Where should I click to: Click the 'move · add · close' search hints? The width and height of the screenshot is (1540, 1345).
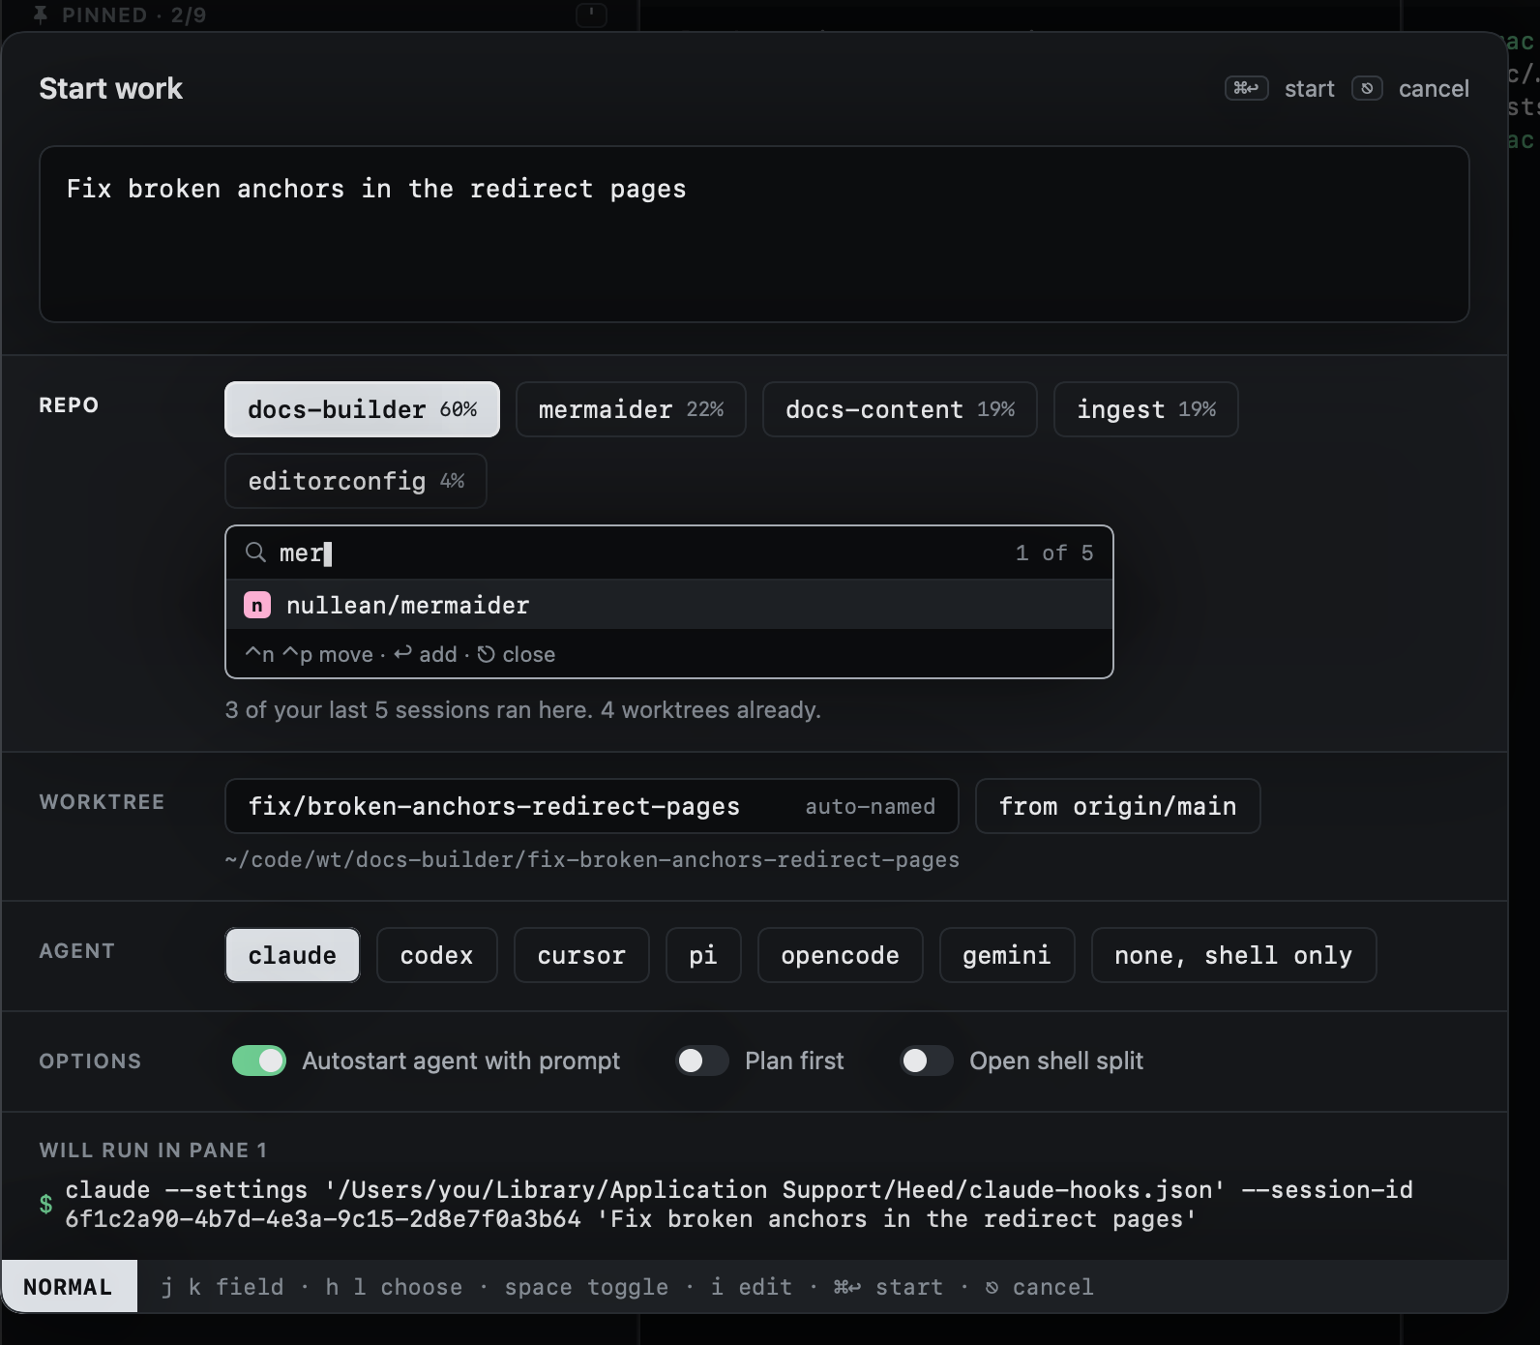tap(400, 654)
